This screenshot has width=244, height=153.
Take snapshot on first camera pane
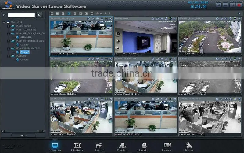89,18
